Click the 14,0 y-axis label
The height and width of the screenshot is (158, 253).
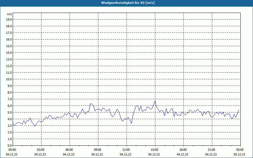9,52
